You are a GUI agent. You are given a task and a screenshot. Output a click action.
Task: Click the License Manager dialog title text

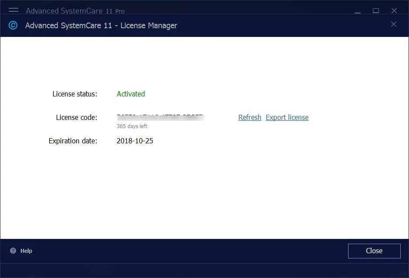[x=101, y=26]
